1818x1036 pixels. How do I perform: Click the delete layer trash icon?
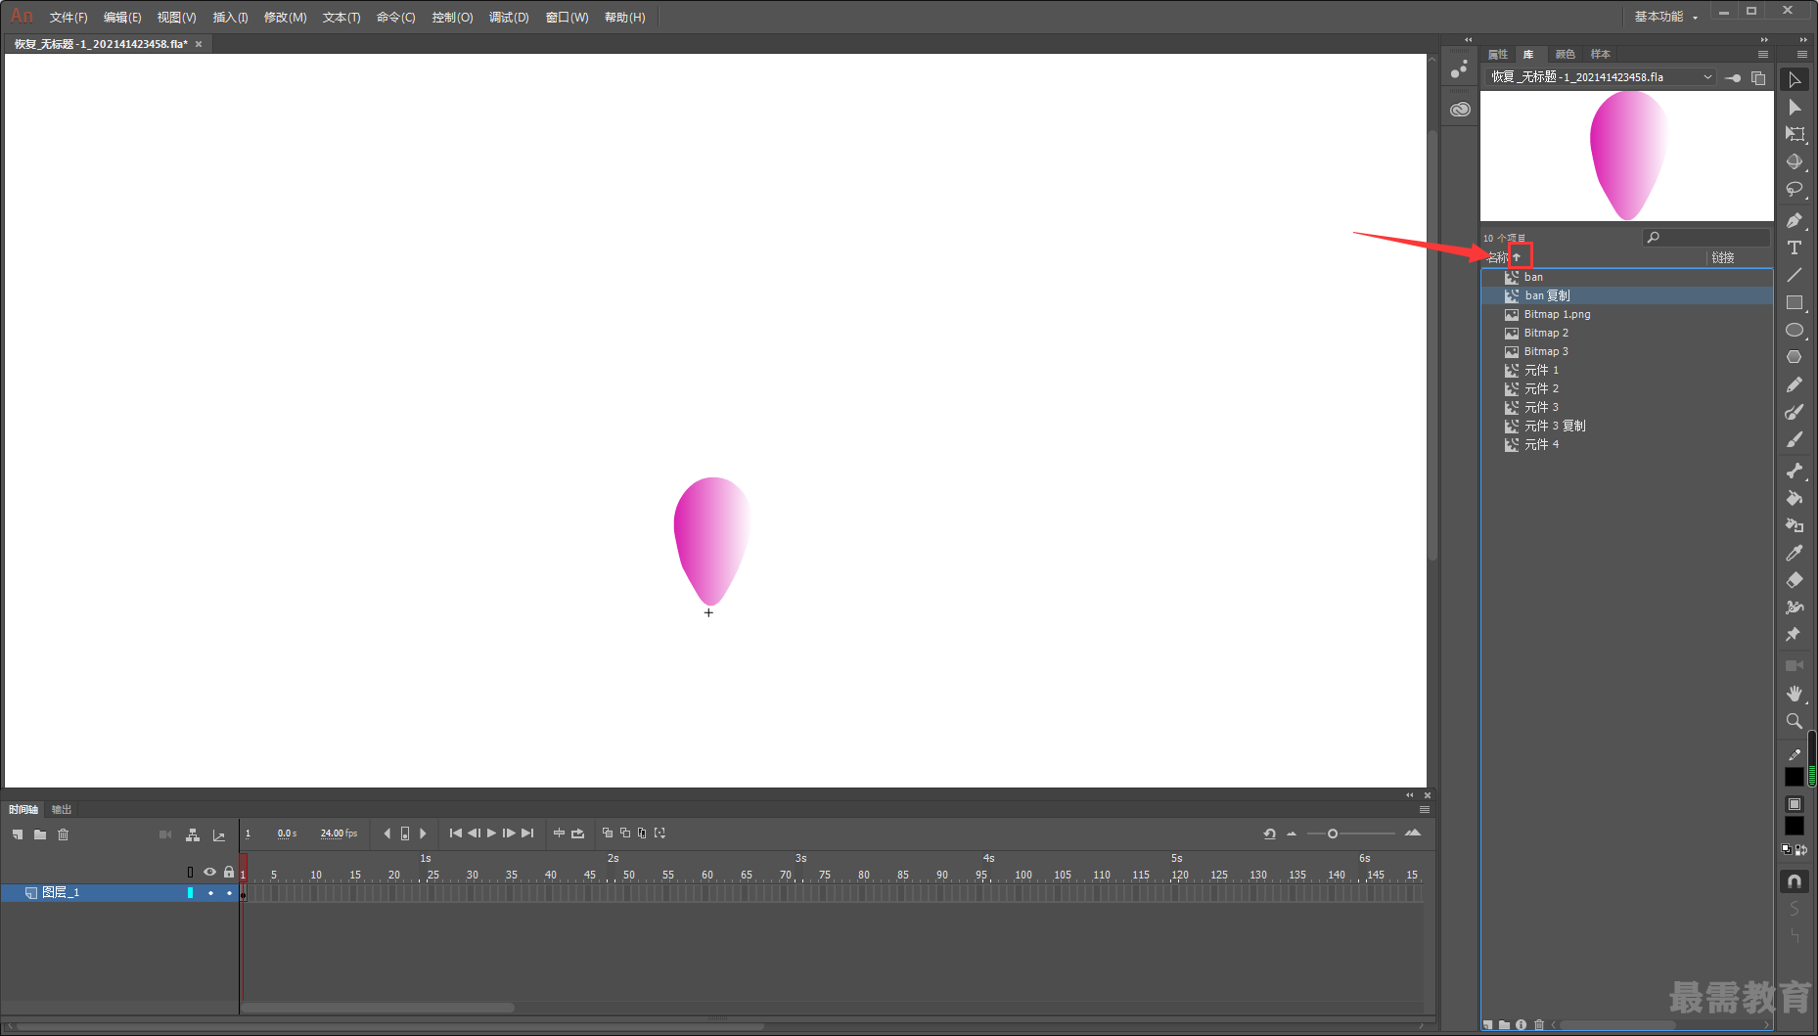(64, 834)
